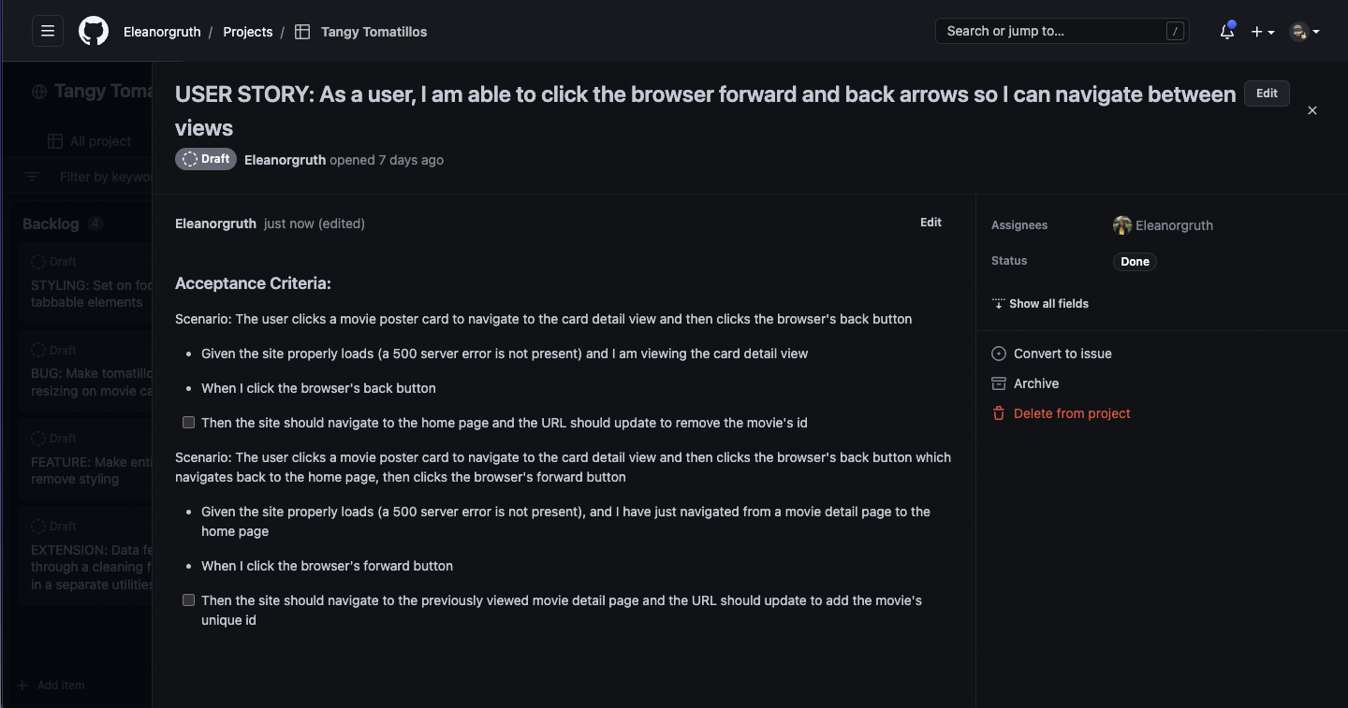Open the hamburger navigation menu

pos(48,31)
